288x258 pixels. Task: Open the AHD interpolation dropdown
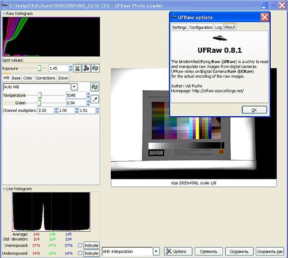[156, 252]
